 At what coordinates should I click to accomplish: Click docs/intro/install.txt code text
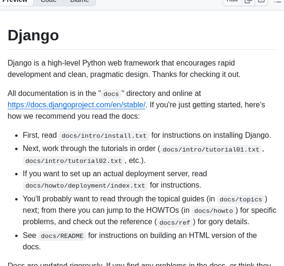tap(104, 136)
